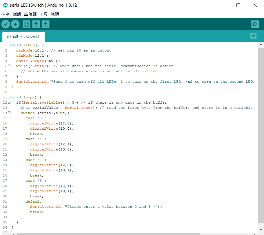The height and width of the screenshot is (235, 264).
Task: Click the Arduino logo in title bar
Action: click(x=5, y=5)
